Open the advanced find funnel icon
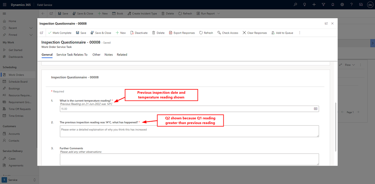Screen dimensions: 375x184 tap(323, 5)
